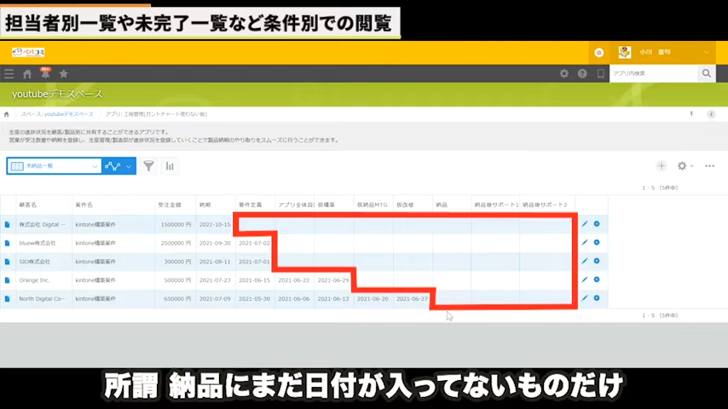Viewport: 728px width, 409px height.
Task: Open favorites star icon
Action: click(x=64, y=74)
